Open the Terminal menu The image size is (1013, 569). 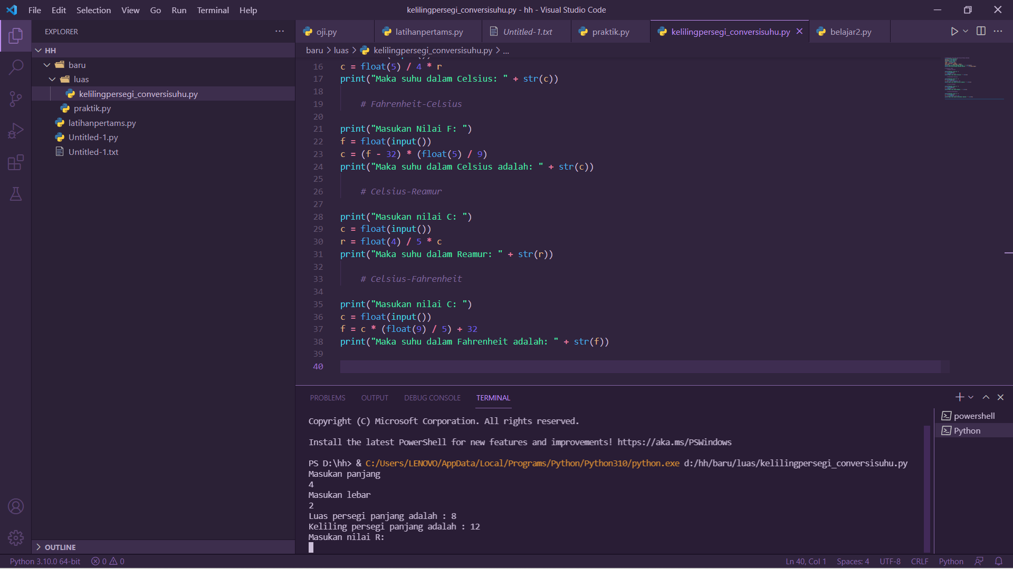[x=213, y=10]
